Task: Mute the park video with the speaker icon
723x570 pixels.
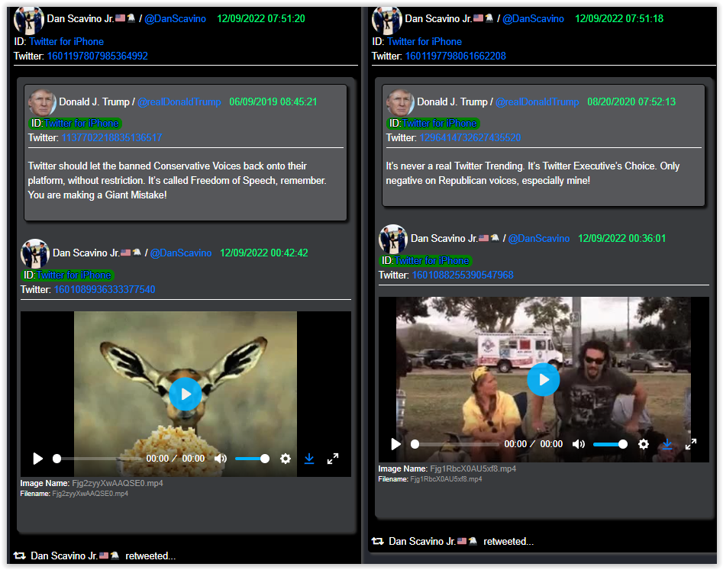Action: 578,444
